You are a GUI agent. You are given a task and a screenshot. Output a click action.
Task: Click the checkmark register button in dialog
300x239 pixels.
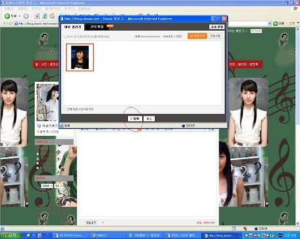pyautogui.click(x=135, y=119)
